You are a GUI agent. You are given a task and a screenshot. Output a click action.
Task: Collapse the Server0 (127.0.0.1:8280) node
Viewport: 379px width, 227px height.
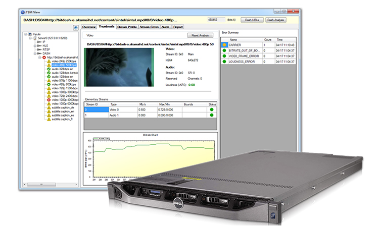click(x=30, y=38)
